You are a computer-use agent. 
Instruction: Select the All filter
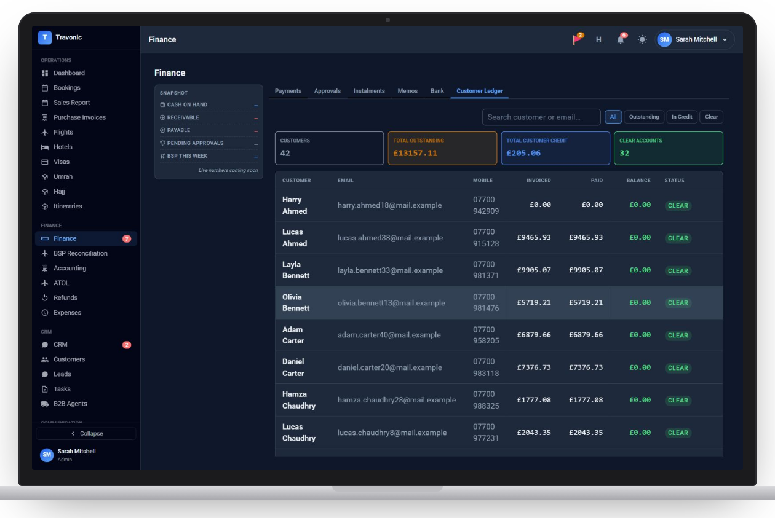[613, 117]
